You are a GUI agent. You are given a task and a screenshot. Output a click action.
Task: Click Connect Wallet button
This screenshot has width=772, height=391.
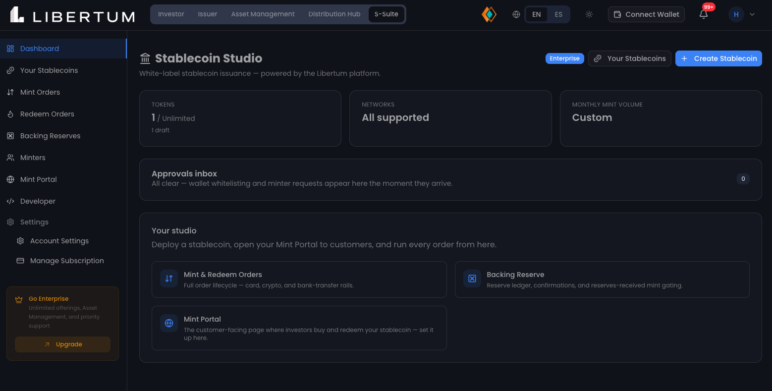pyautogui.click(x=646, y=14)
